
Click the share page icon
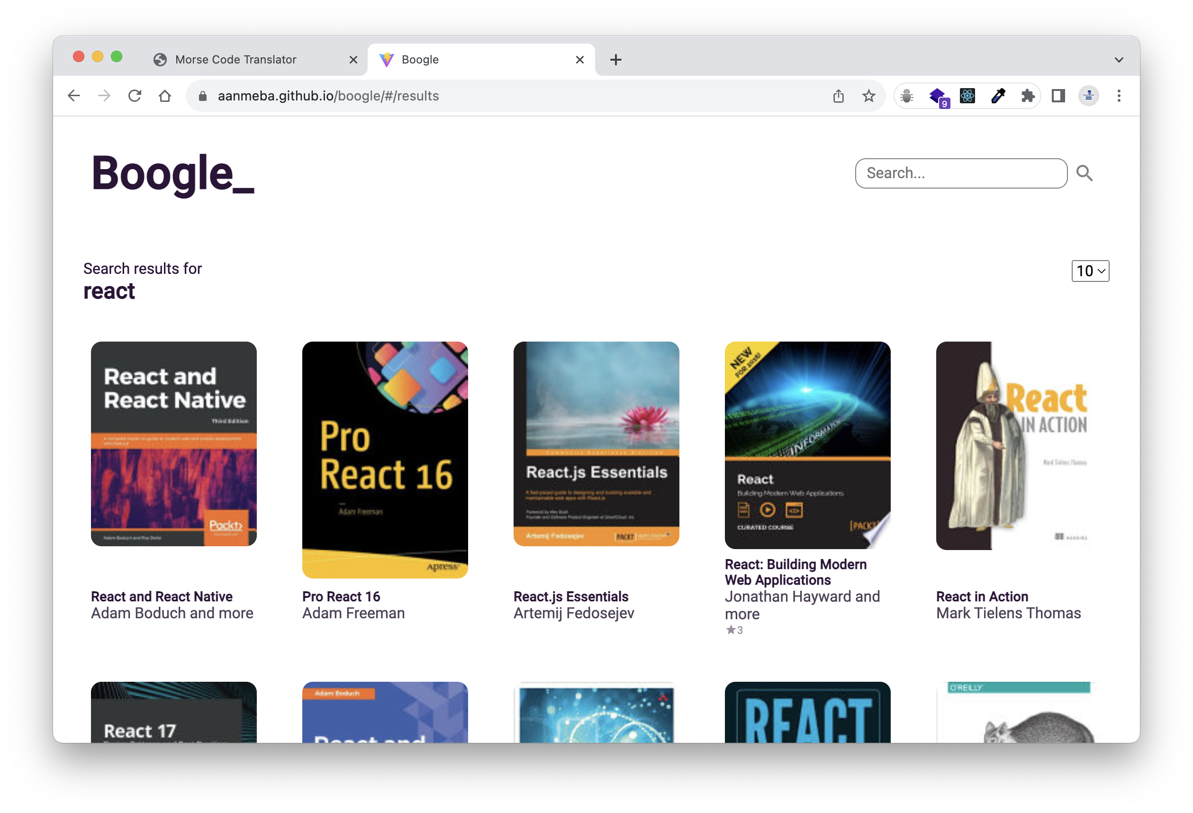coord(838,96)
